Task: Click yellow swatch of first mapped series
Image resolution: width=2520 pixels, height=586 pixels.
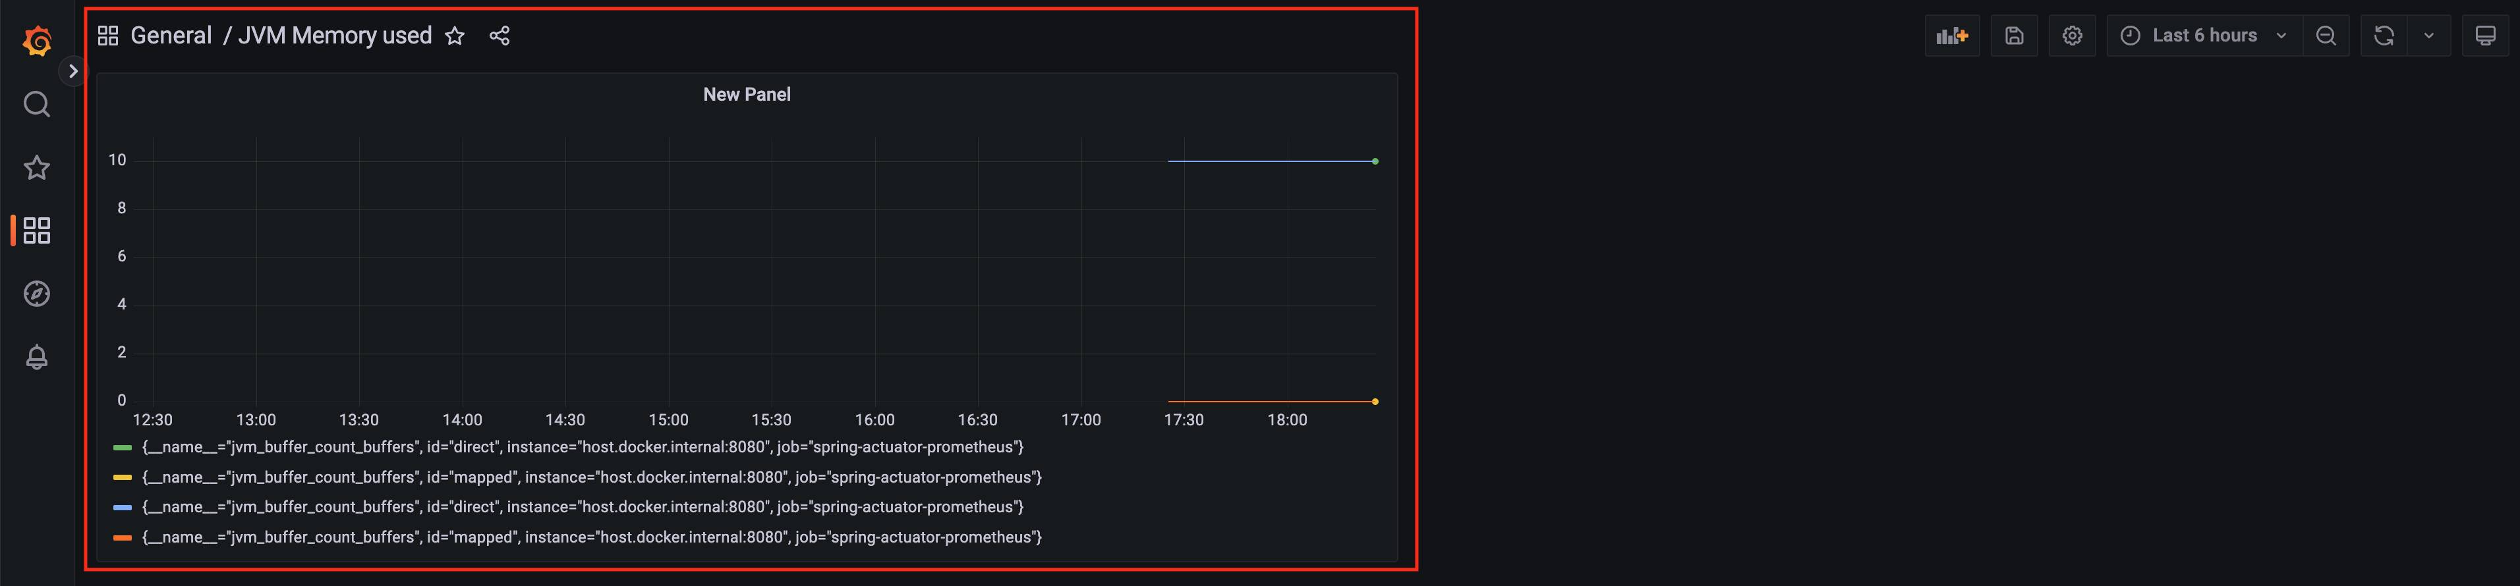Action: pyautogui.click(x=123, y=477)
